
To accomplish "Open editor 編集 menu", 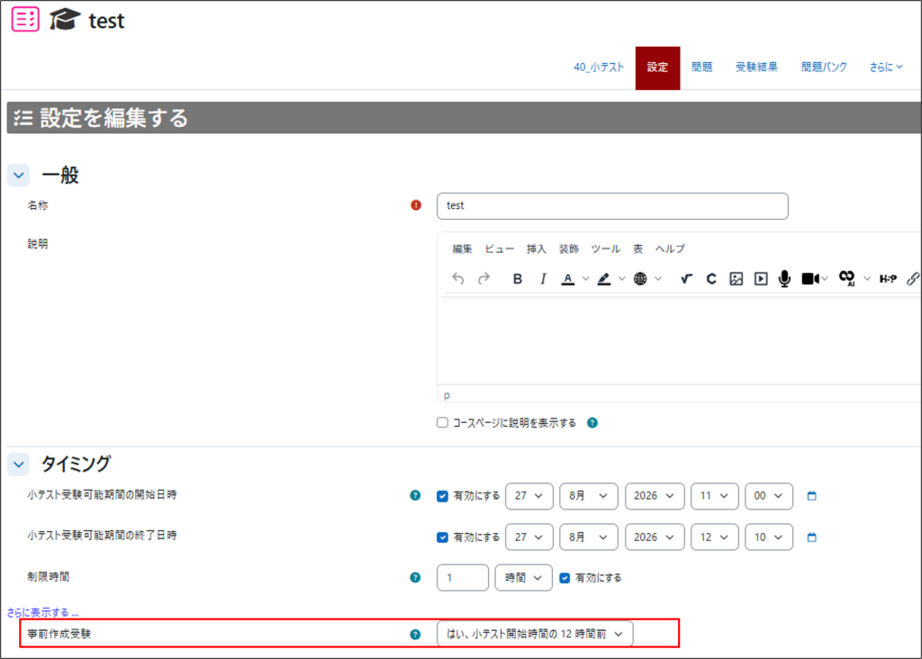I will coord(462,248).
